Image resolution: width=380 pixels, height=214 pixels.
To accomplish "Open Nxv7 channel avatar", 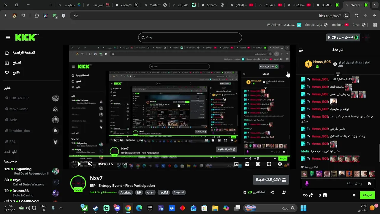I will pos(78,183).
